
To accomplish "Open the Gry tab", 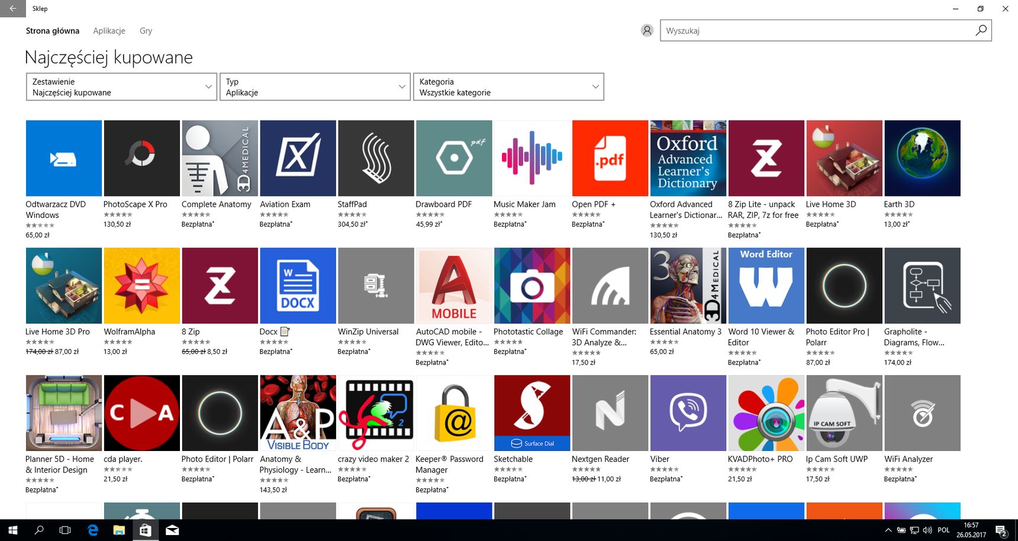I will pos(146,31).
